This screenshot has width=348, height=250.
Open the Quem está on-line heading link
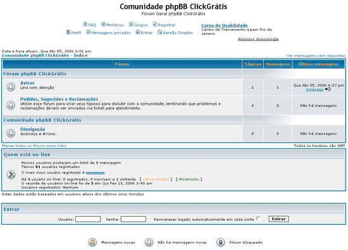click(27, 155)
